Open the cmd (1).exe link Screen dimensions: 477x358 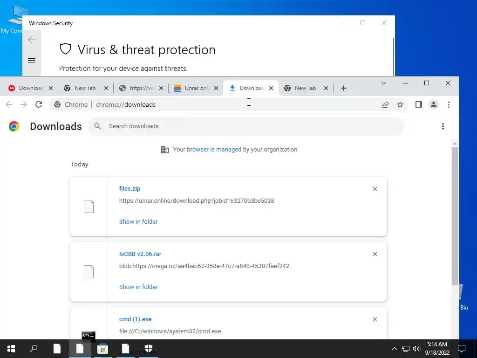coord(136,319)
